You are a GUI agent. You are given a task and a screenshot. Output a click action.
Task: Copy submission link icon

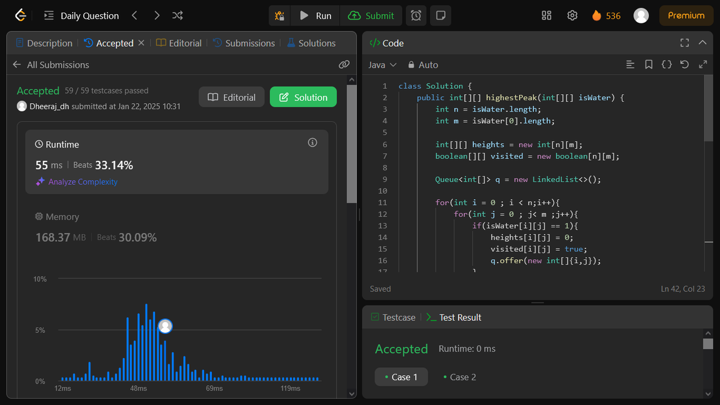coord(344,65)
